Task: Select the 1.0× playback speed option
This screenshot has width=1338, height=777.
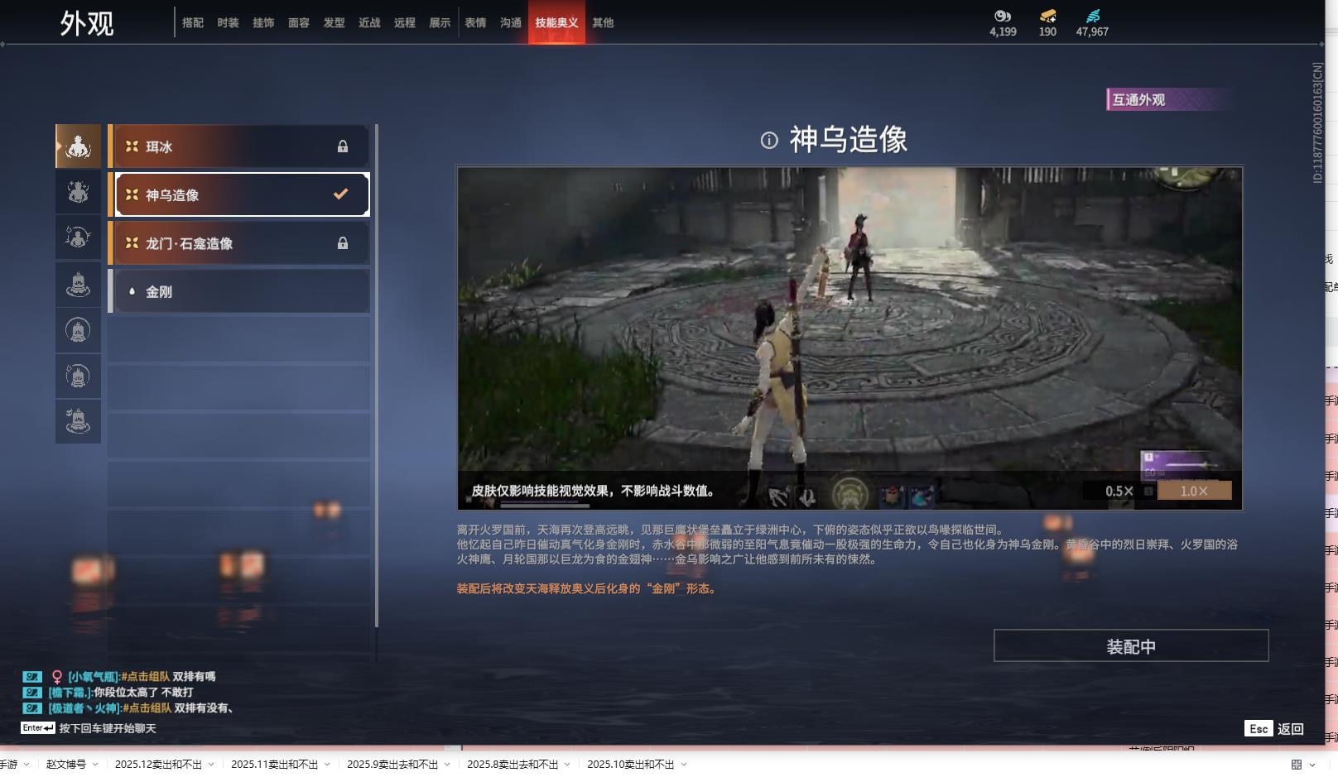Action: tap(1194, 491)
